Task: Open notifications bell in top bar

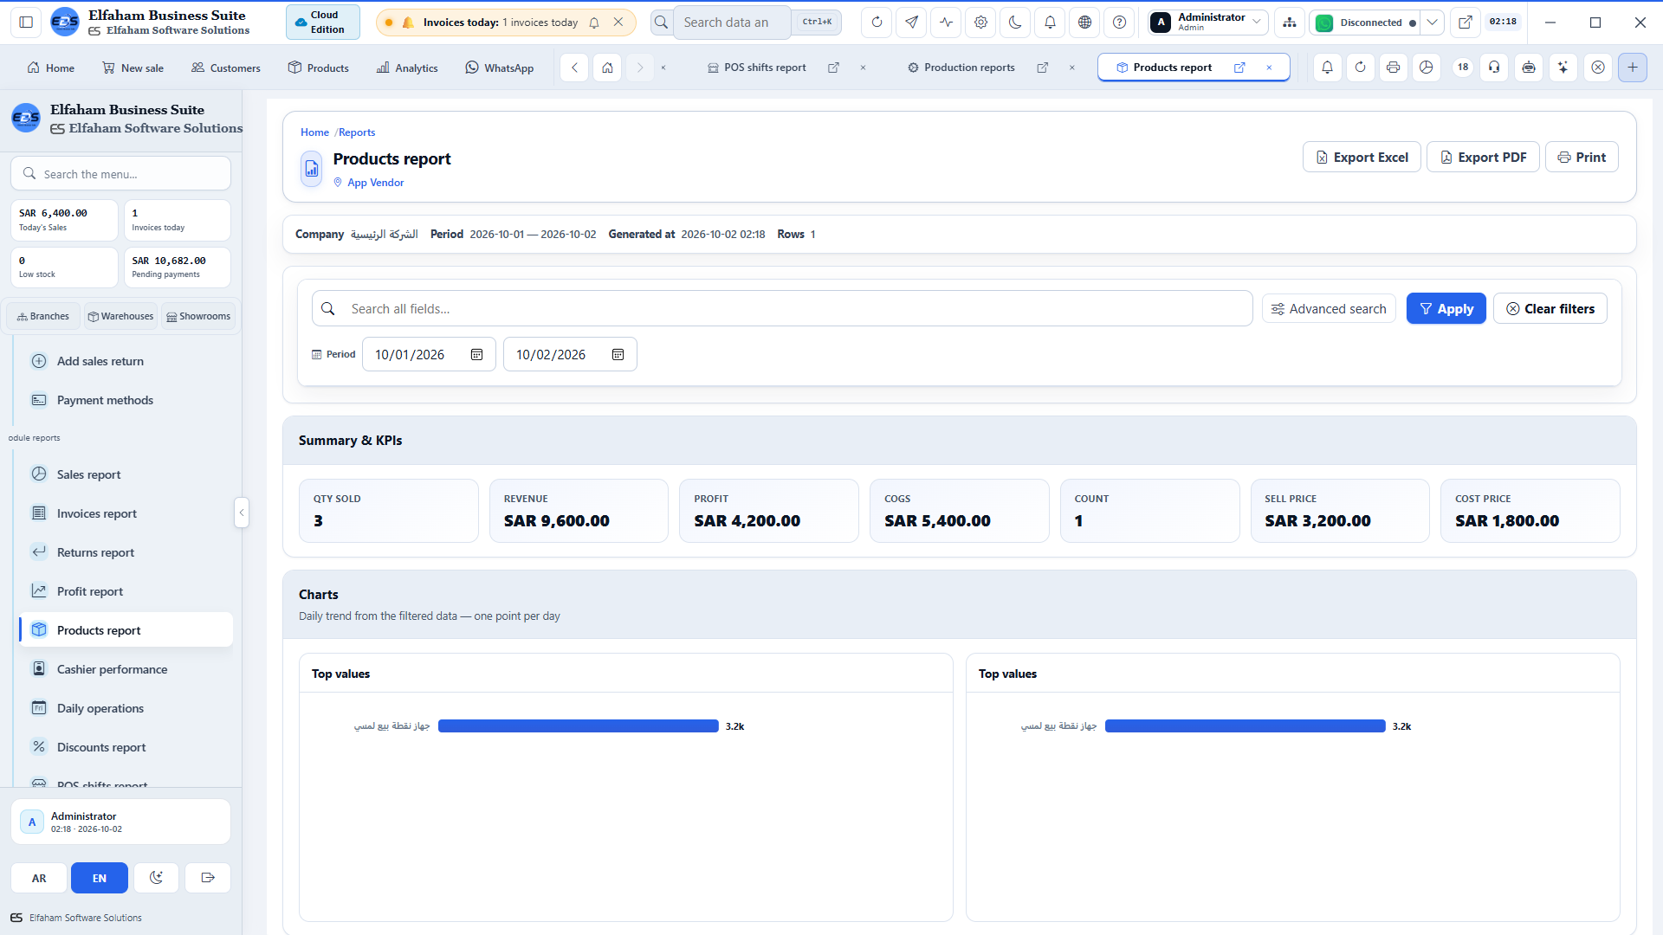Action: click(x=1050, y=23)
